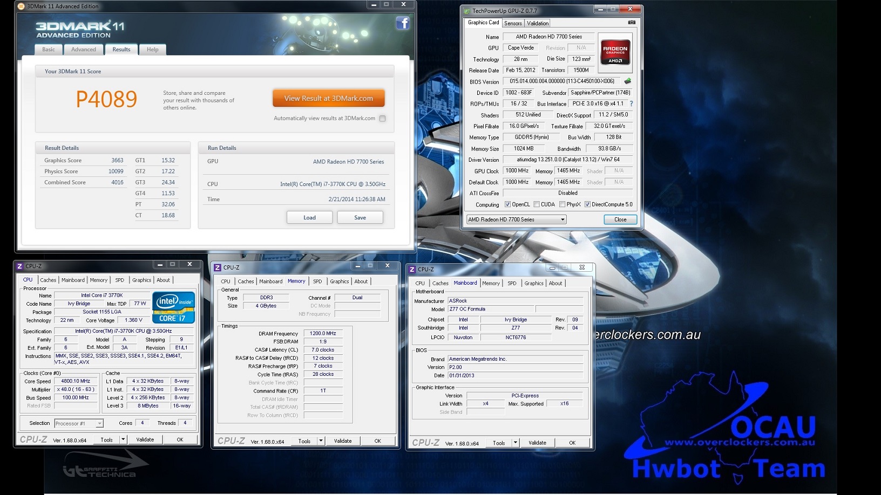Click View Result at 3DMark.com button
Image resolution: width=881 pixels, height=495 pixels.
click(328, 98)
